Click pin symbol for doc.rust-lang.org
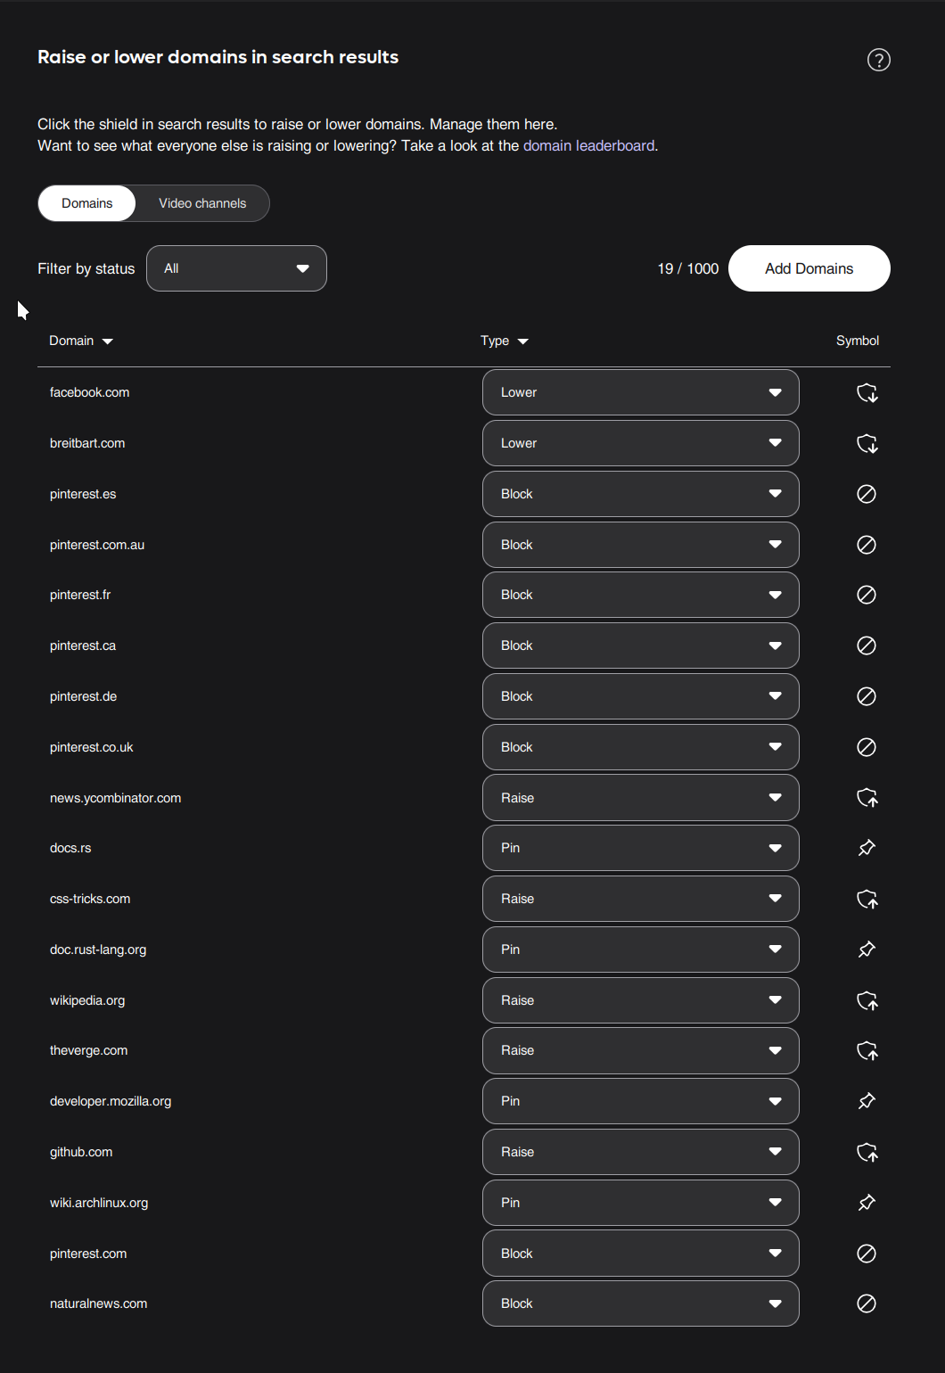 click(x=867, y=950)
